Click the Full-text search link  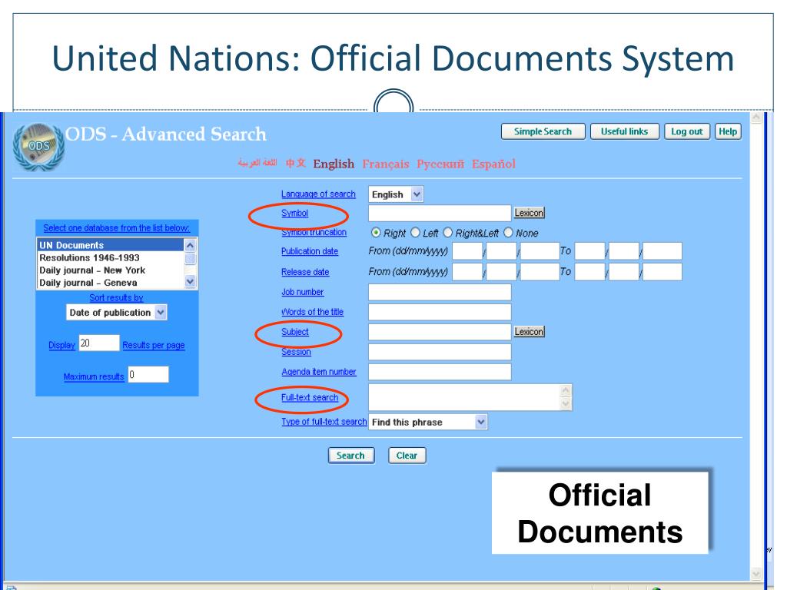click(310, 397)
